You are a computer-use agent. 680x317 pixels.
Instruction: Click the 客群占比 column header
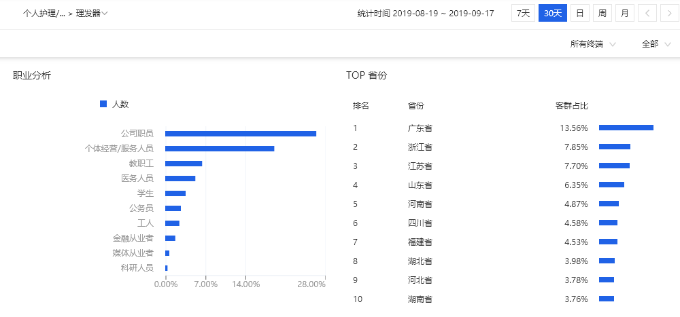571,106
